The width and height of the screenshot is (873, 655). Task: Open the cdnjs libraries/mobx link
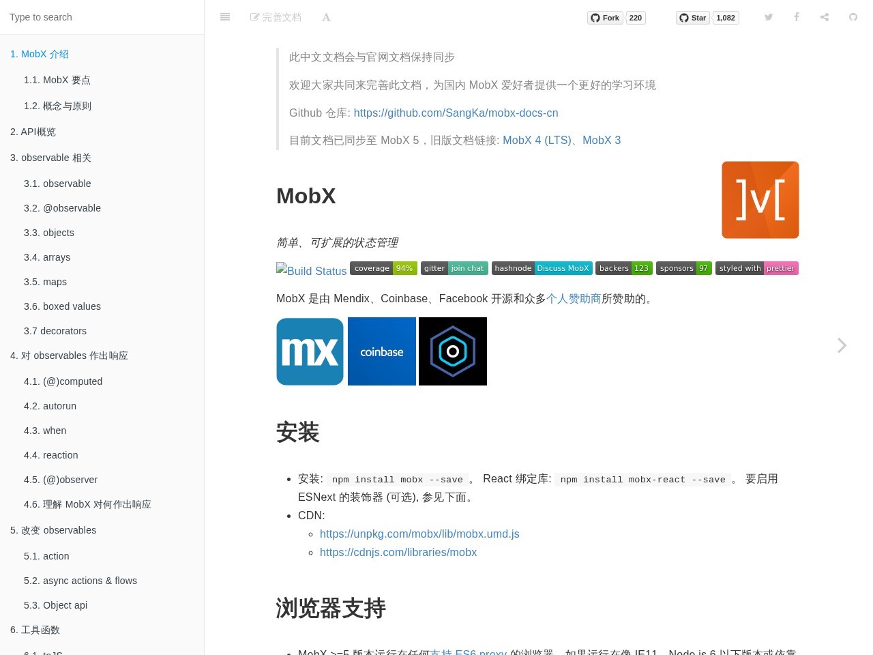click(x=398, y=552)
